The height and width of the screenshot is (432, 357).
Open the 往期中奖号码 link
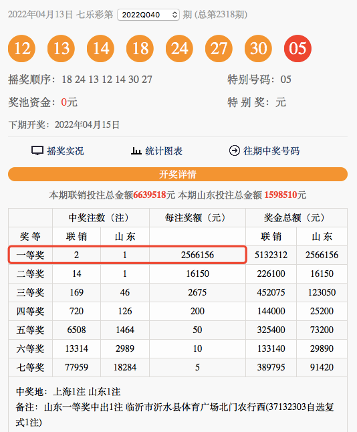(x=271, y=150)
